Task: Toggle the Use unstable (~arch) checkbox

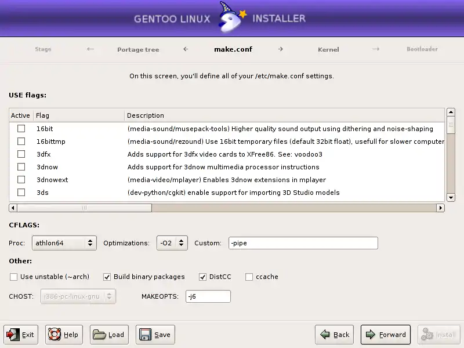Action: click(14, 277)
